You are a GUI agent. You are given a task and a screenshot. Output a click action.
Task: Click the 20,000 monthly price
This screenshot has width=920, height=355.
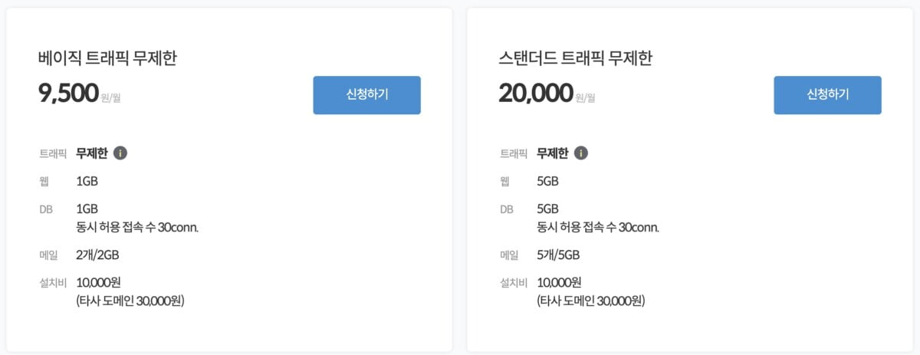pos(535,93)
